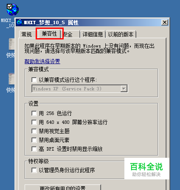Toggle 用 256 色运行 checkbox
The height and width of the screenshot is (190, 180).
point(34,113)
